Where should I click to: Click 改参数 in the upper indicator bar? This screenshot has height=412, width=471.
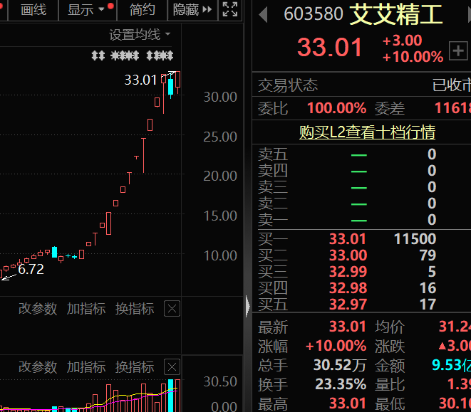(37, 309)
